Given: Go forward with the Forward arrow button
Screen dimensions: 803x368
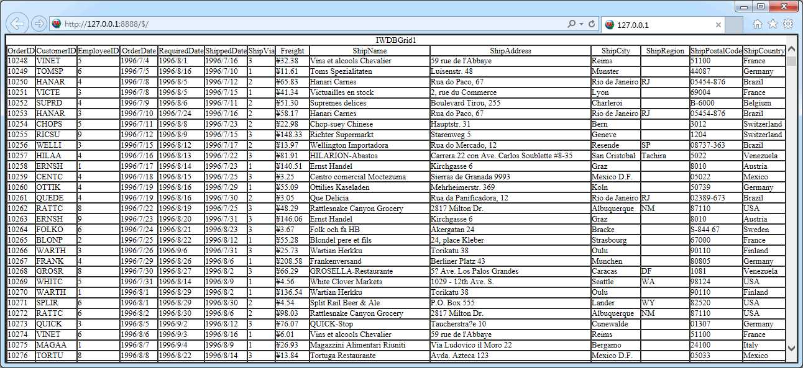Looking at the screenshot, I should (39, 24).
